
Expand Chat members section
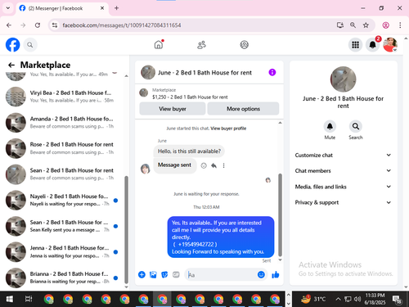click(343, 171)
